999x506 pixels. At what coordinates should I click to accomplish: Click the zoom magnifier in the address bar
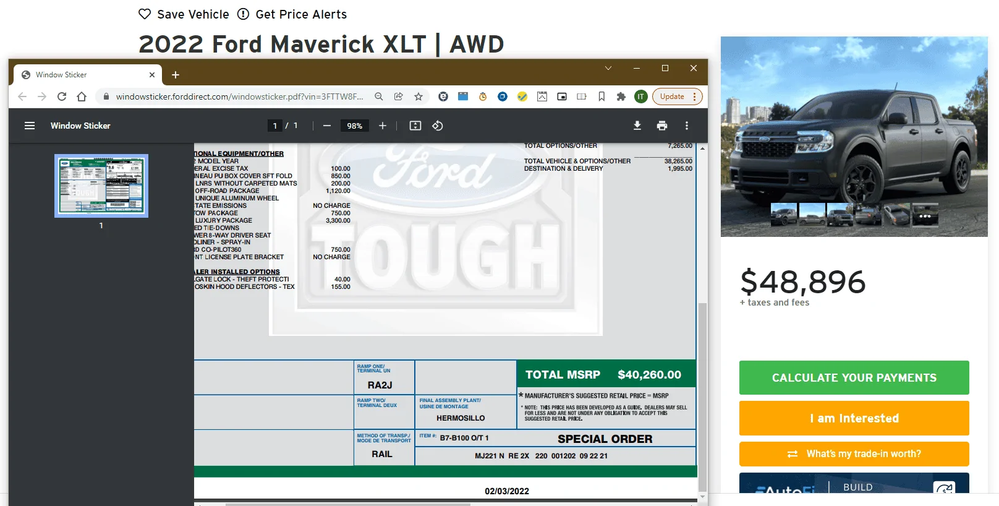(x=379, y=96)
